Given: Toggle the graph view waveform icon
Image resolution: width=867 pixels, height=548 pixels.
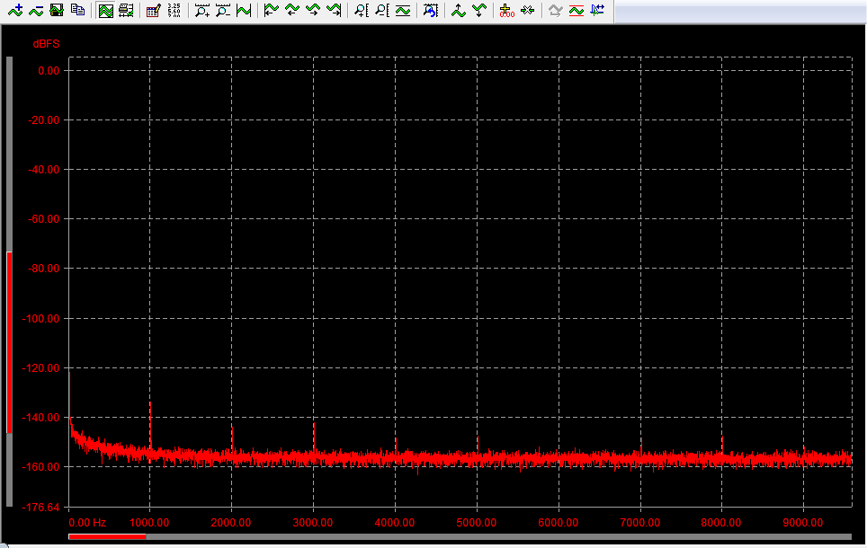Looking at the screenshot, I should tap(105, 10).
